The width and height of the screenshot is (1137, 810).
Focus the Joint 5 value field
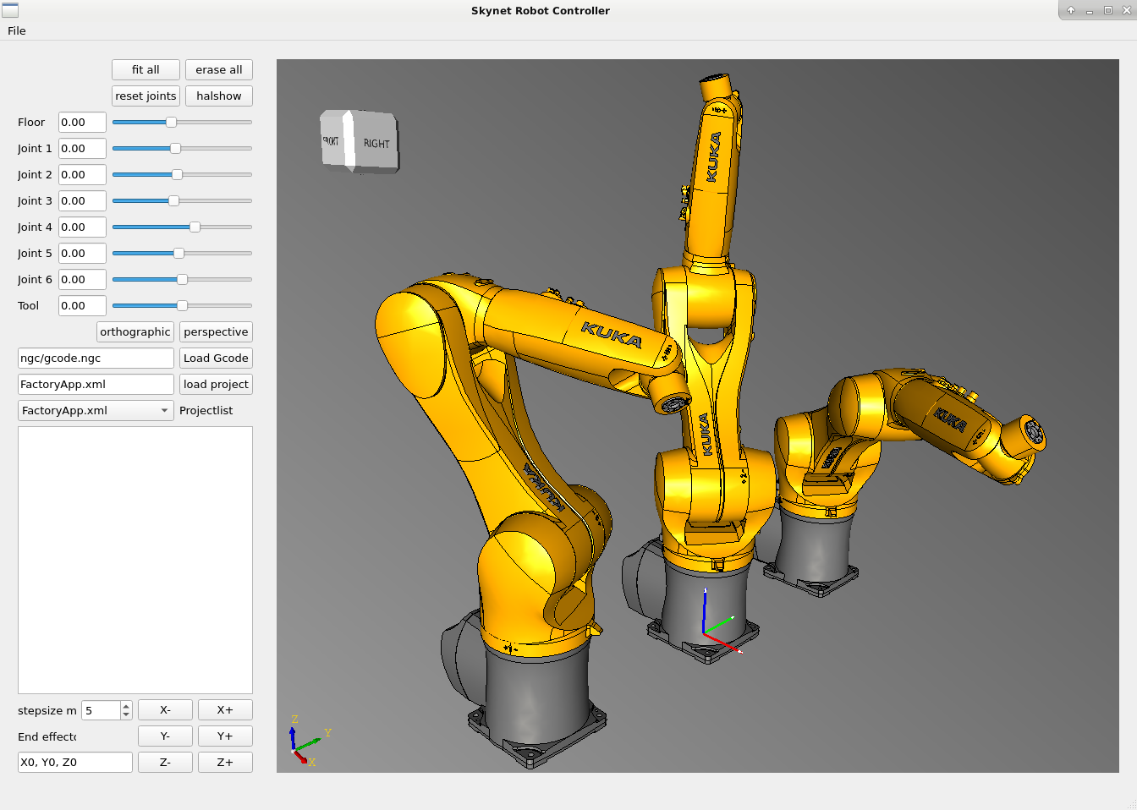coord(82,254)
